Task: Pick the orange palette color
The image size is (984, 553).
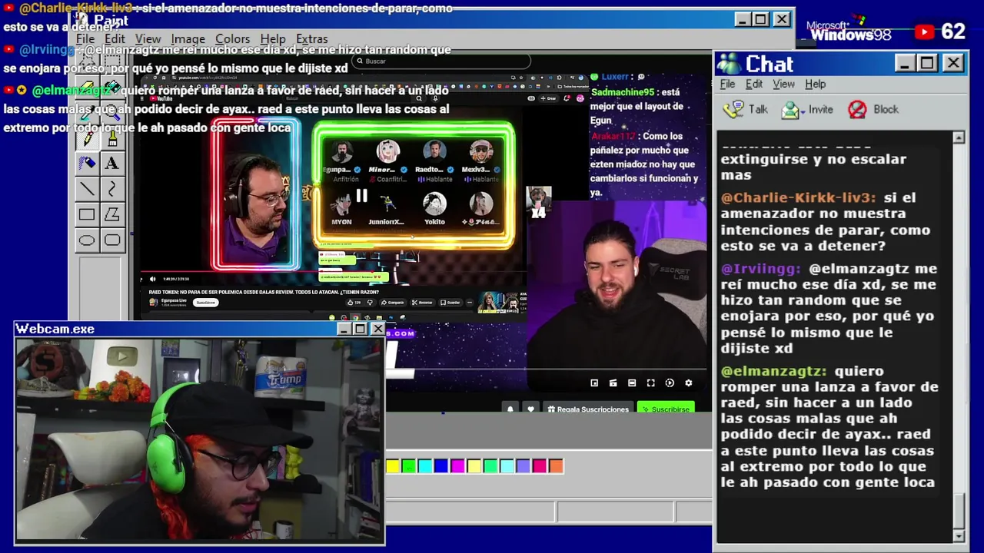Action: point(556,465)
